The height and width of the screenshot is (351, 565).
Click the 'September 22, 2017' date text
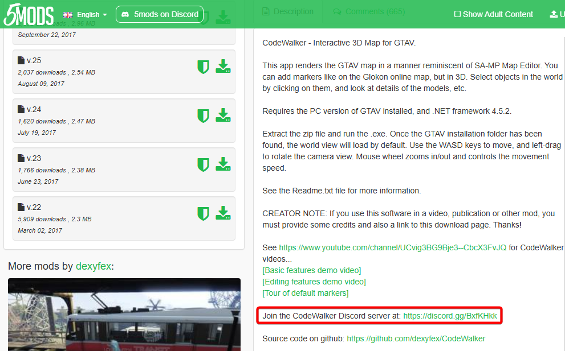(x=47, y=35)
